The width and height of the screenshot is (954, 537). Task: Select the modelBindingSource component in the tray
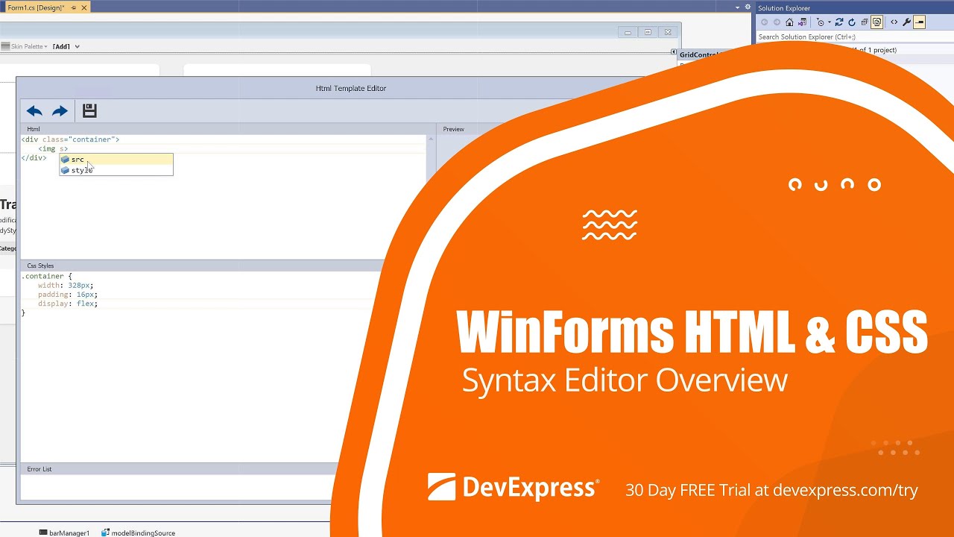(x=138, y=533)
